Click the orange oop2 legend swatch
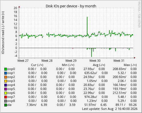This screenshot has height=113, width=142. coord(5,77)
